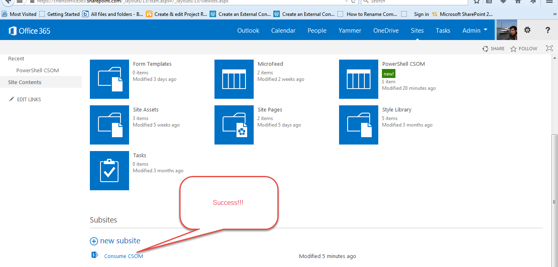
Task: Click the 'Modified 20 minutes ago' text
Action: (409, 88)
